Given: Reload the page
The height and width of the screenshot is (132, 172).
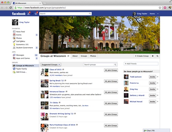Looking at the screenshot, I should 11,8.
